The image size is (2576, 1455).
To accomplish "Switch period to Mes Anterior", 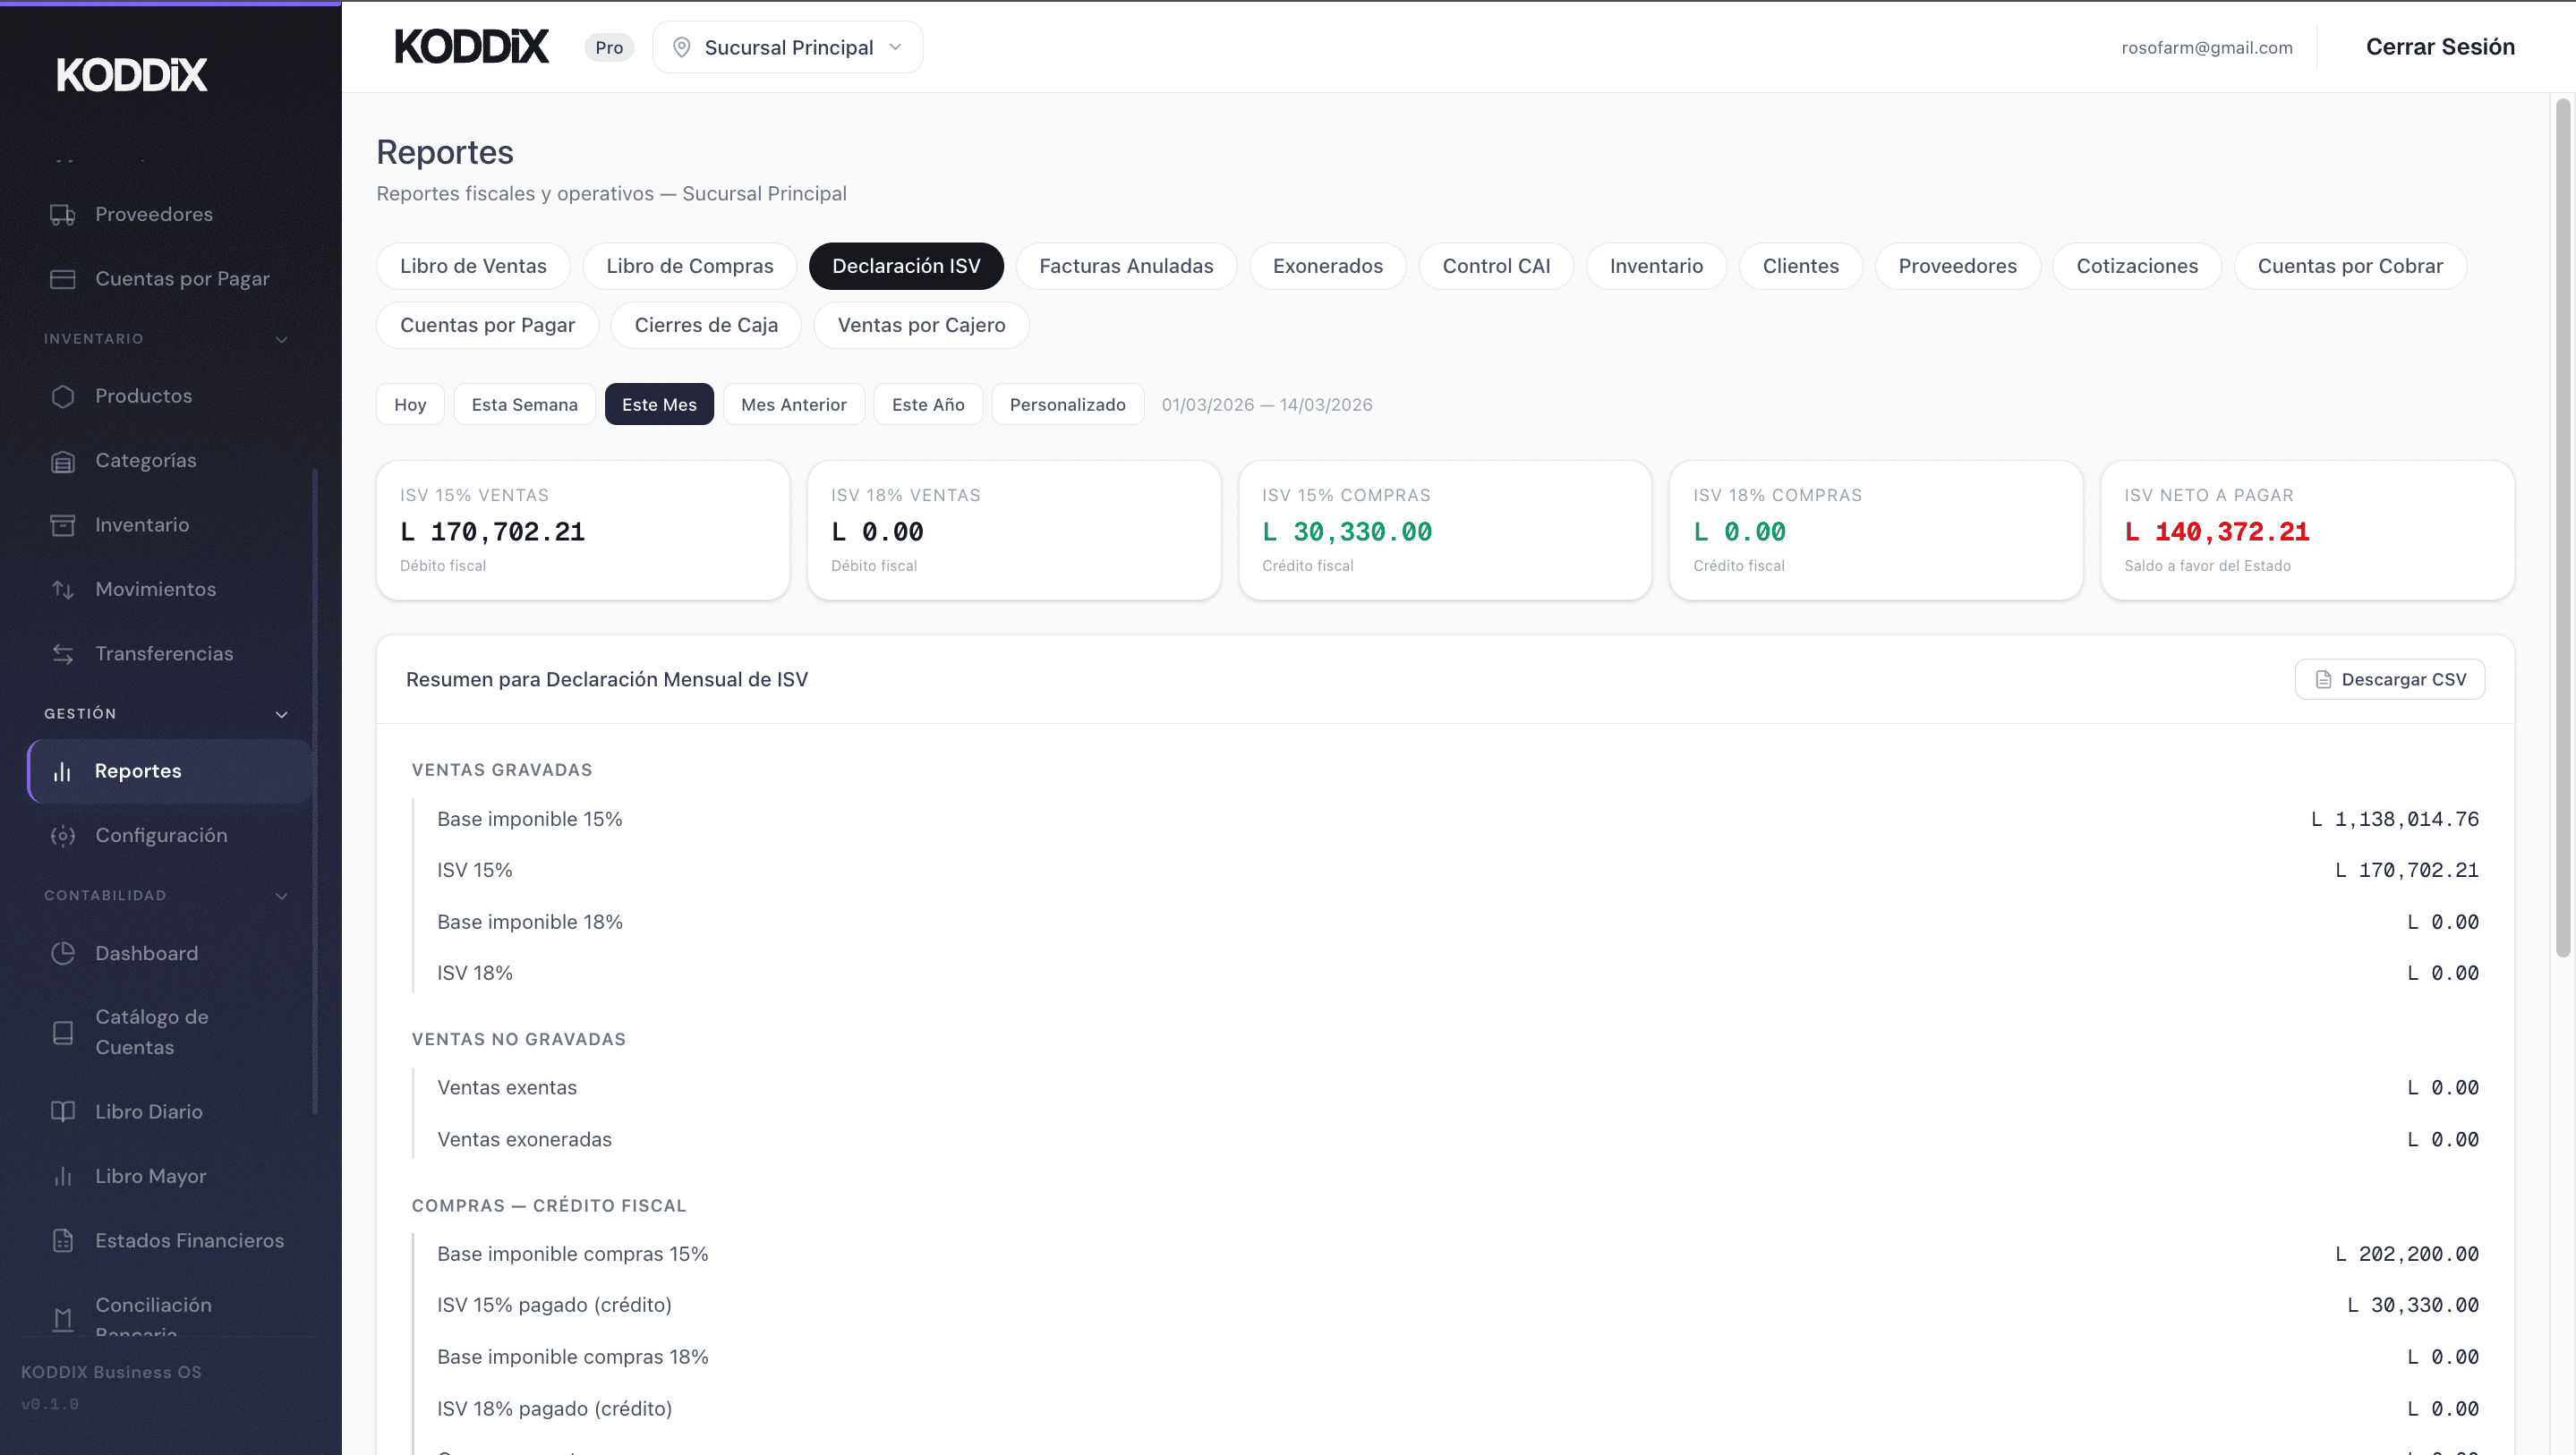I will pyautogui.click(x=793, y=404).
